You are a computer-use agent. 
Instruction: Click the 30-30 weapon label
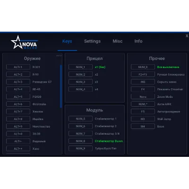pos(36,134)
